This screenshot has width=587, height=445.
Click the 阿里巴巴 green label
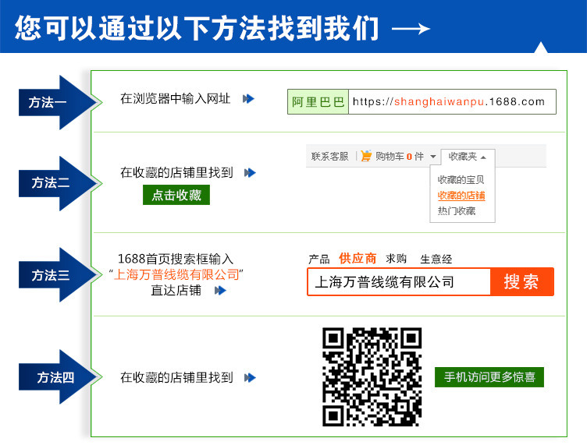[318, 101]
